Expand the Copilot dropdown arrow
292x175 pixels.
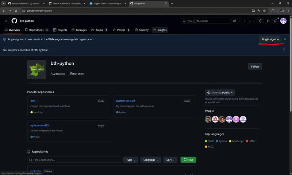240,21
